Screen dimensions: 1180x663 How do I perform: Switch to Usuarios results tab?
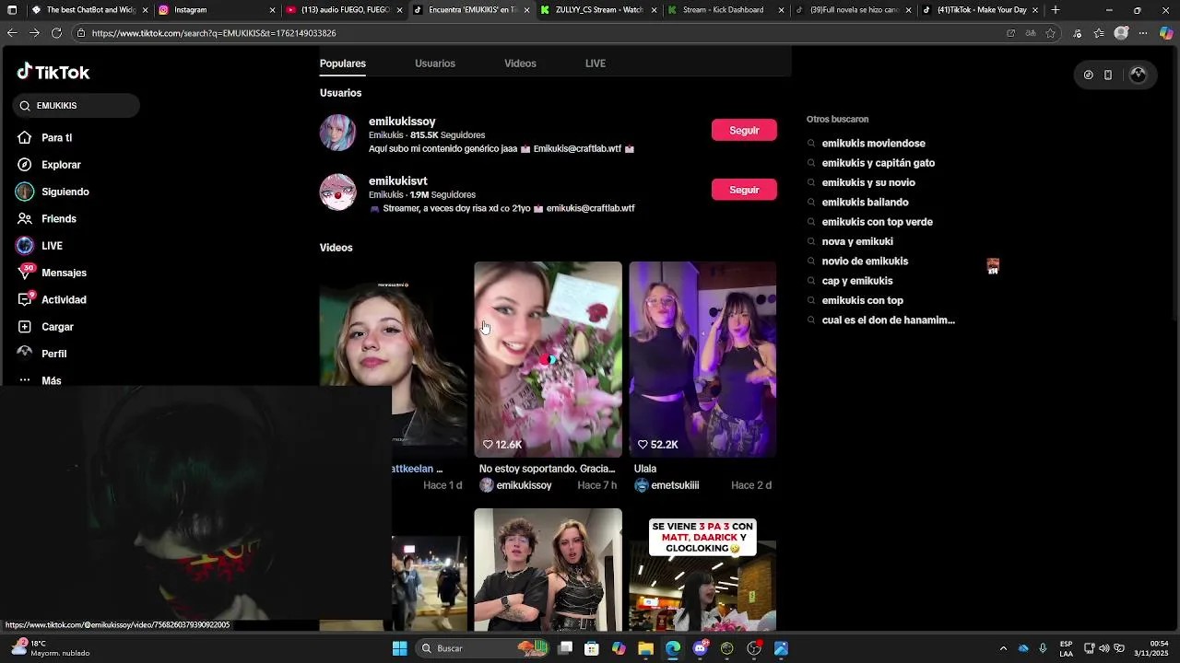[x=435, y=64]
